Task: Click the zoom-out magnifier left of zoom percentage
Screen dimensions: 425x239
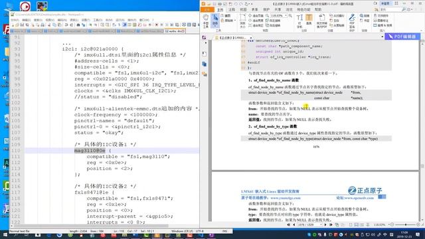Action: tap(267, 16)
